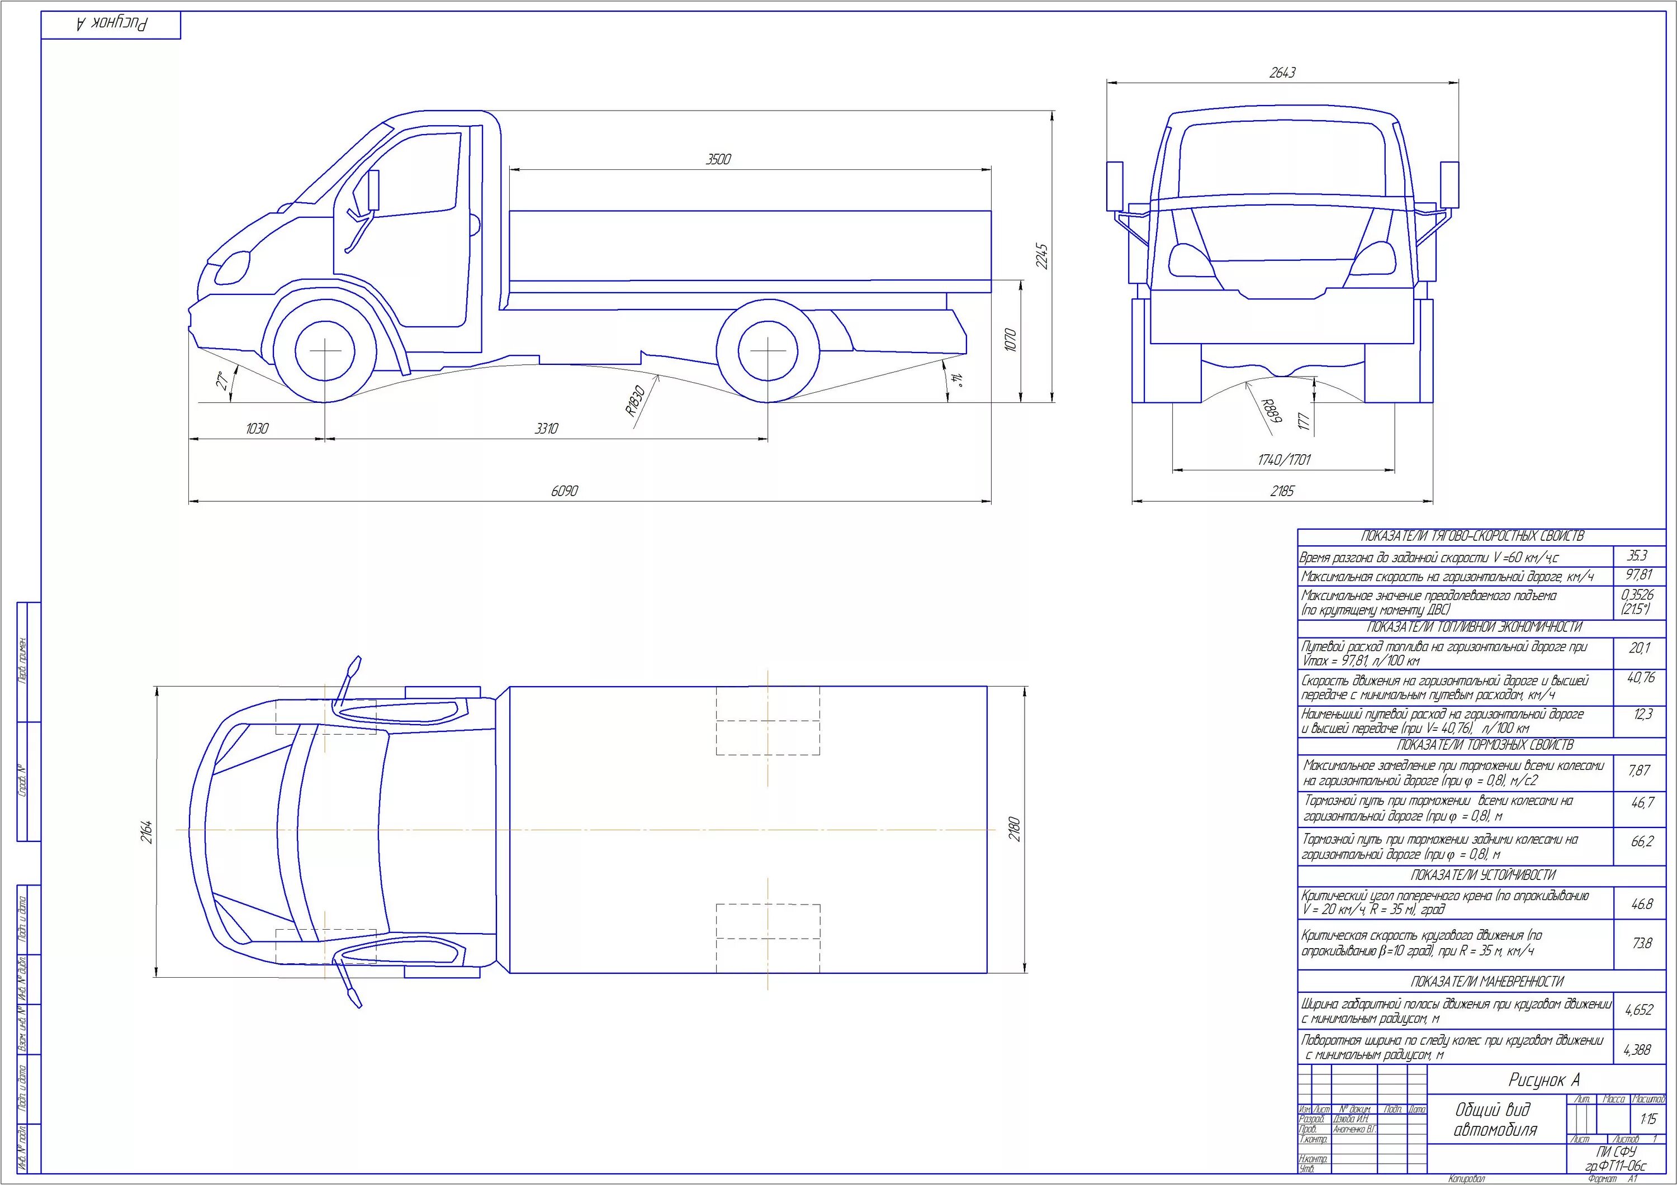Click the 14° departure angle label
The image size is (1677, 1185).
[x=958, y=380]
